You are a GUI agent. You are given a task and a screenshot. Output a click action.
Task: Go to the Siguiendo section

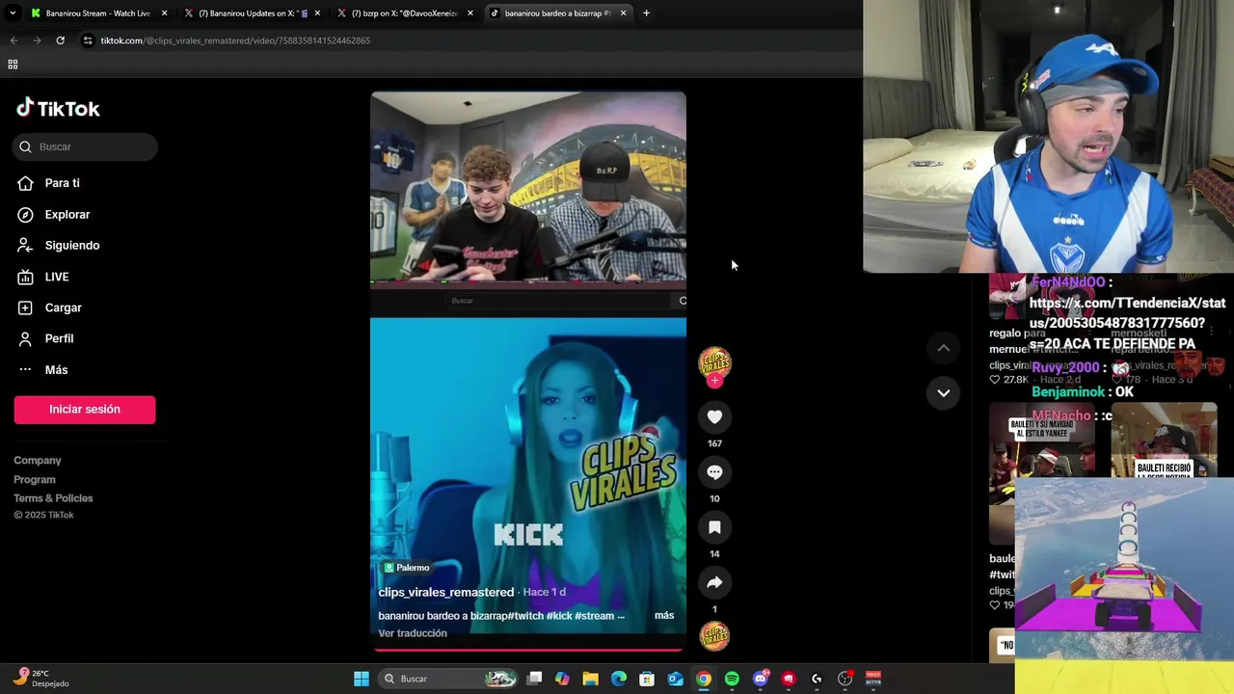click(x=71, y=245)
